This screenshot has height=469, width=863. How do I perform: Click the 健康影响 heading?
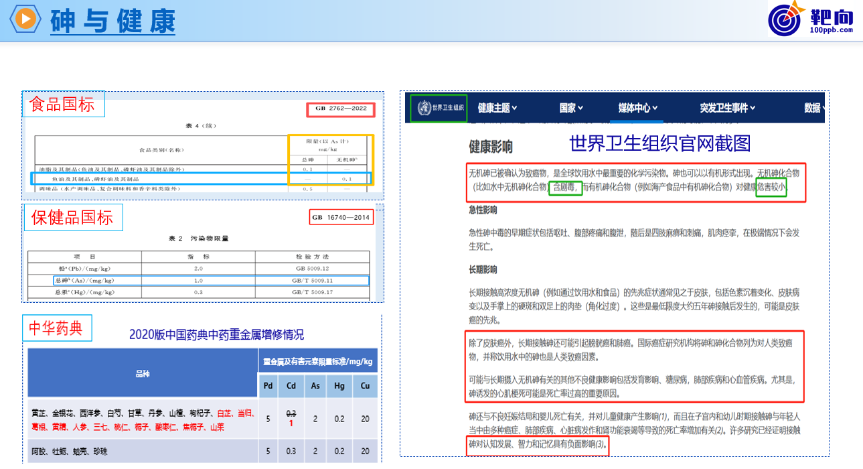click(491, 147)
